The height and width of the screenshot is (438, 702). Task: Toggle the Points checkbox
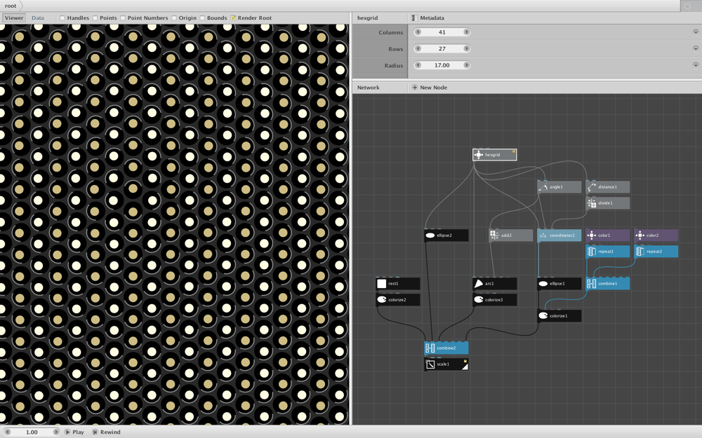95,18
